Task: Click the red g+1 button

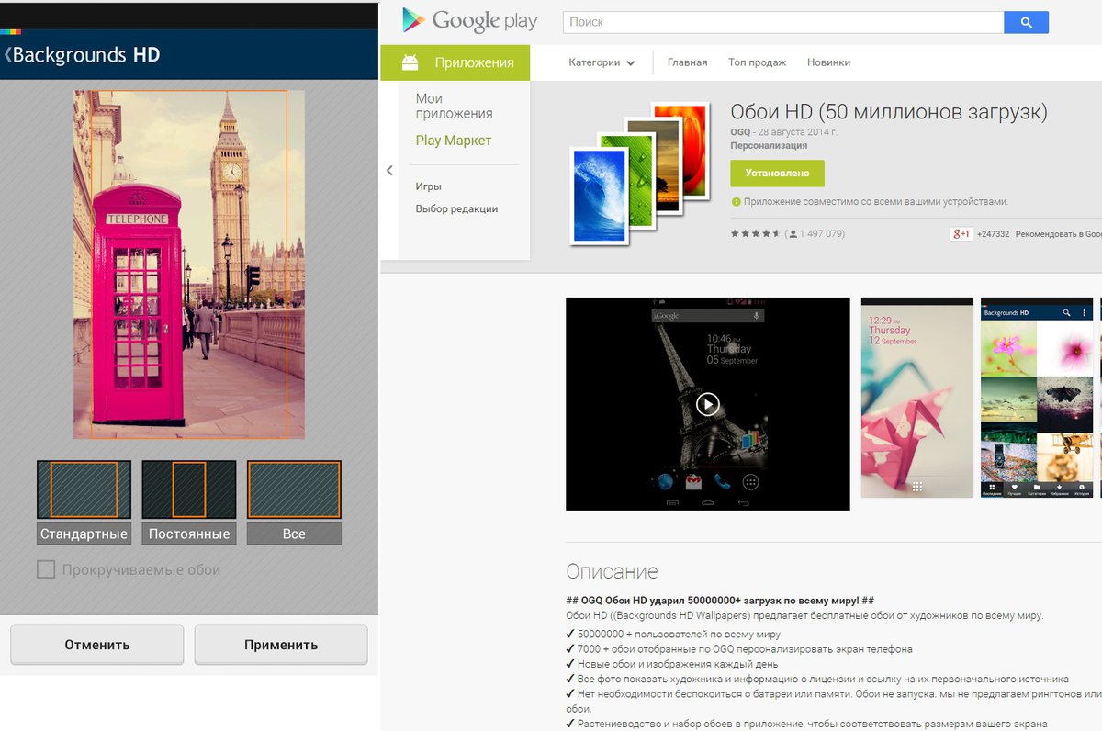Action: (961, 234)
